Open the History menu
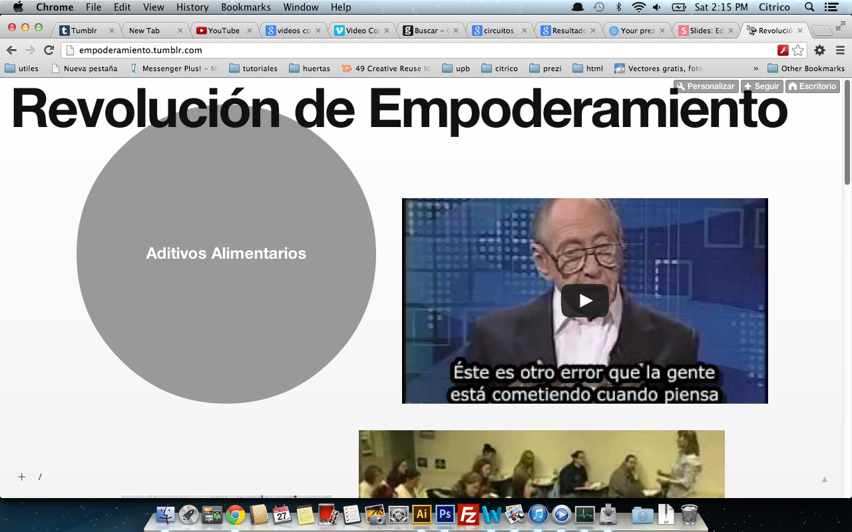The height and width of the screenshot is (532, 852). (192, 7)
